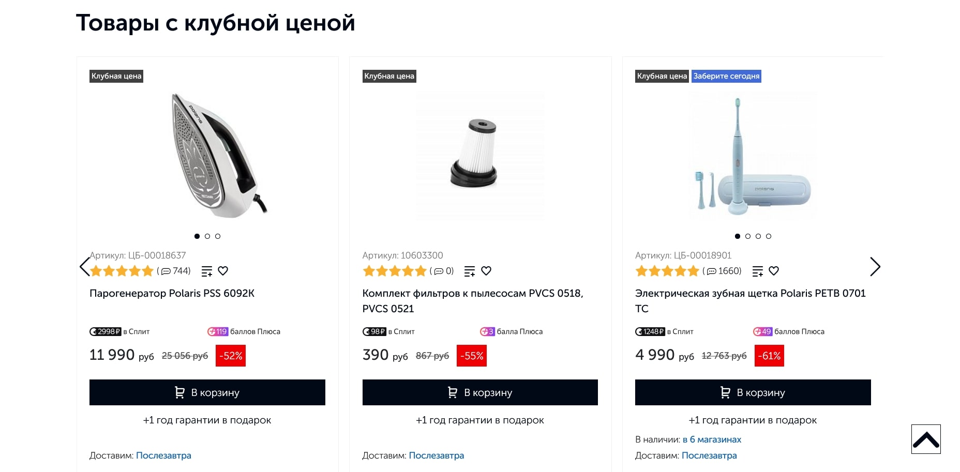Click the filter set product image
The width and height of the screenshot is (960, 472).
pos(480,155)
